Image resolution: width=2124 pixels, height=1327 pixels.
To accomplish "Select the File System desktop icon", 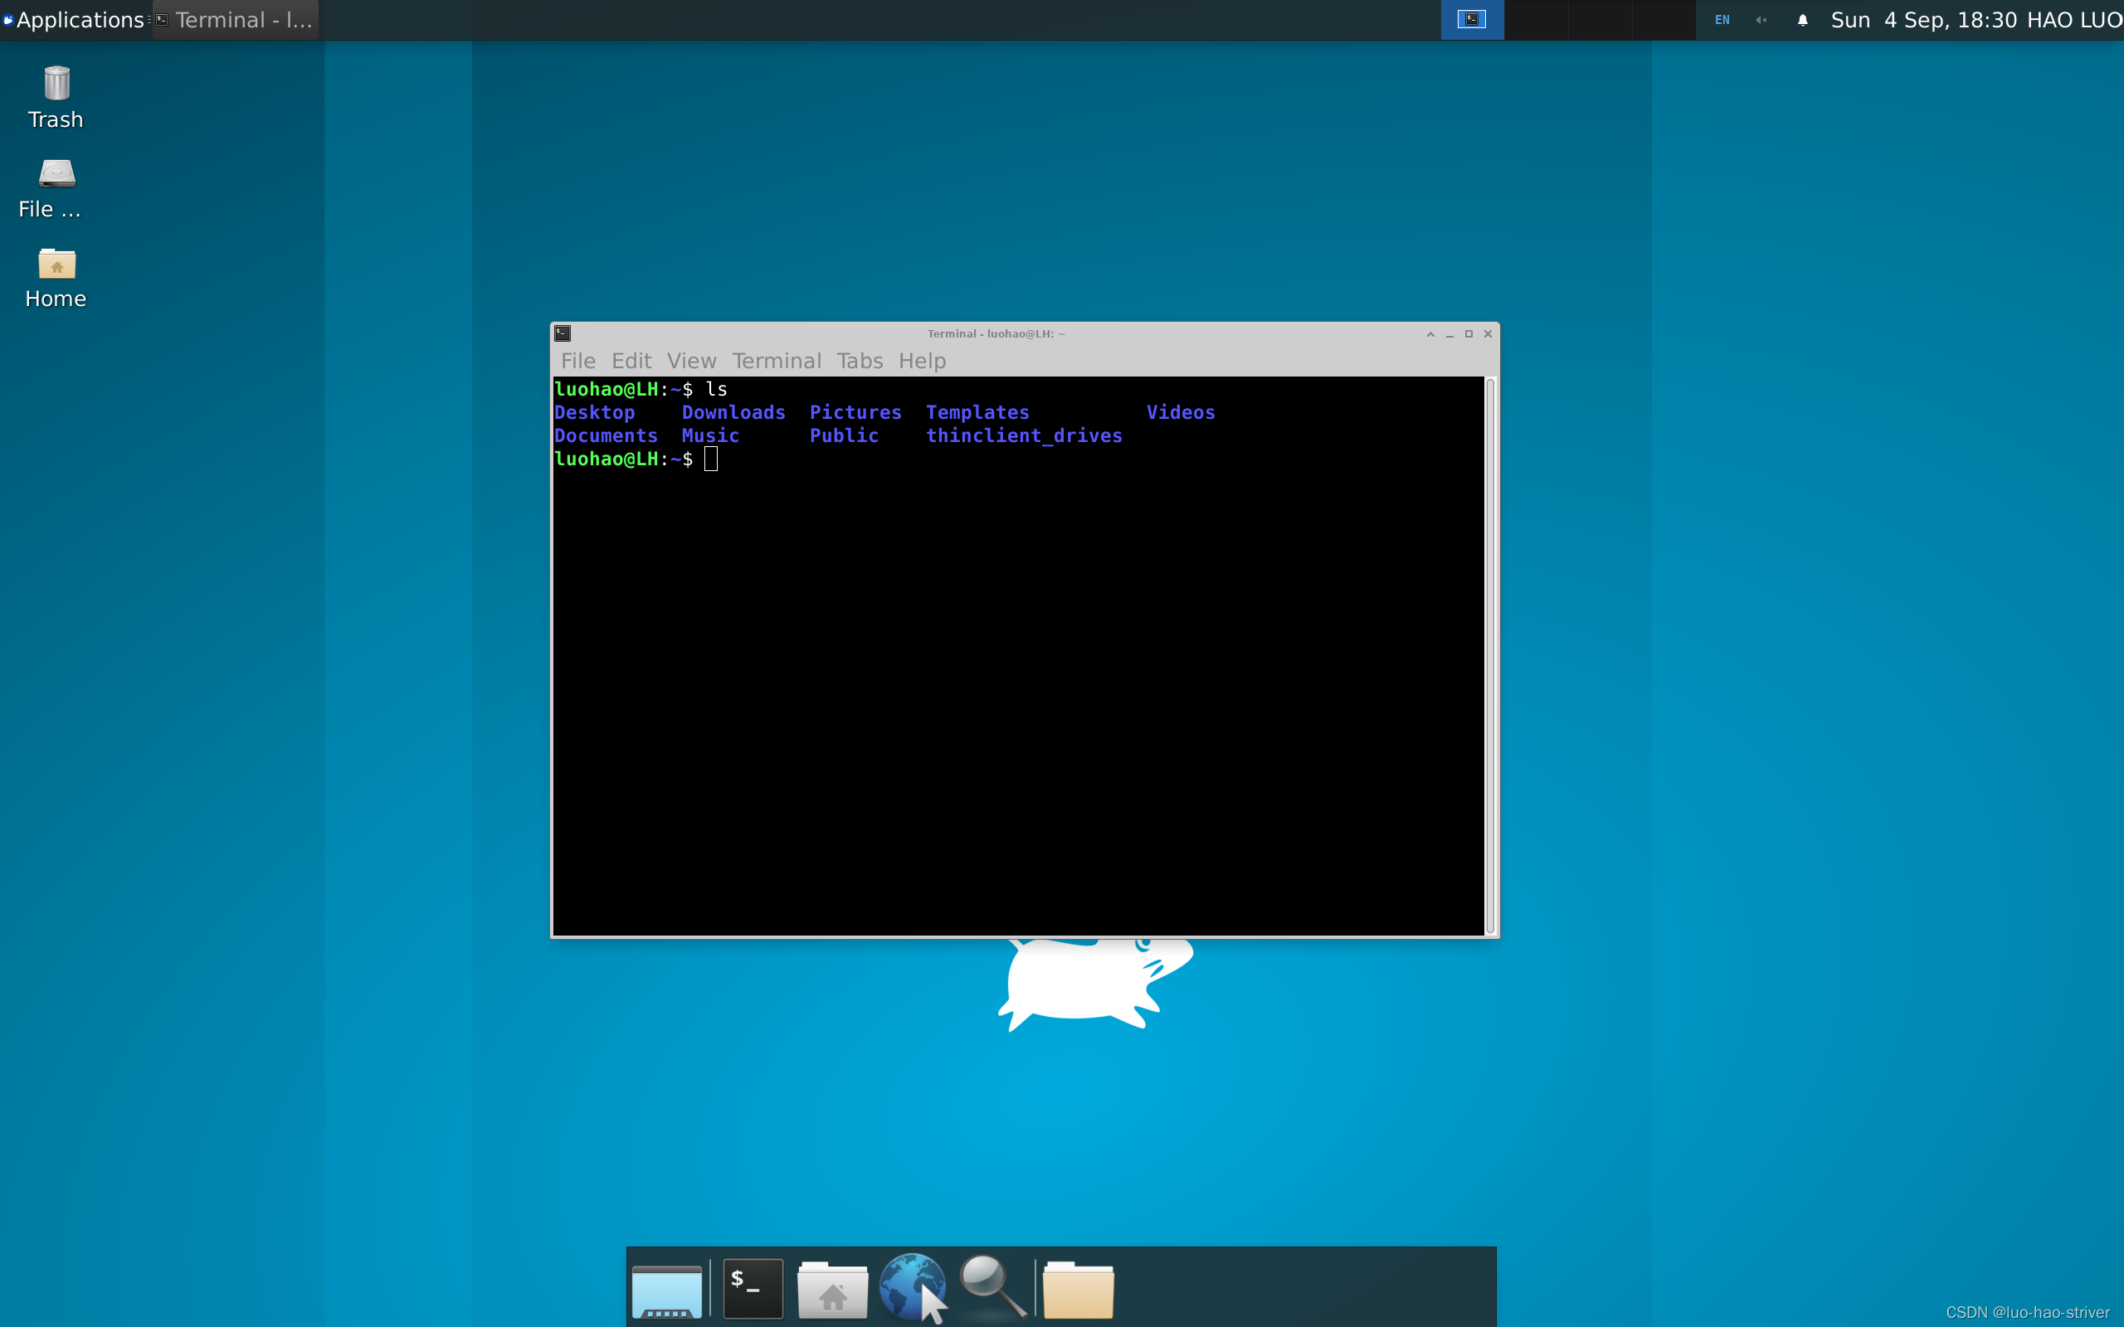I will point(52,187).
